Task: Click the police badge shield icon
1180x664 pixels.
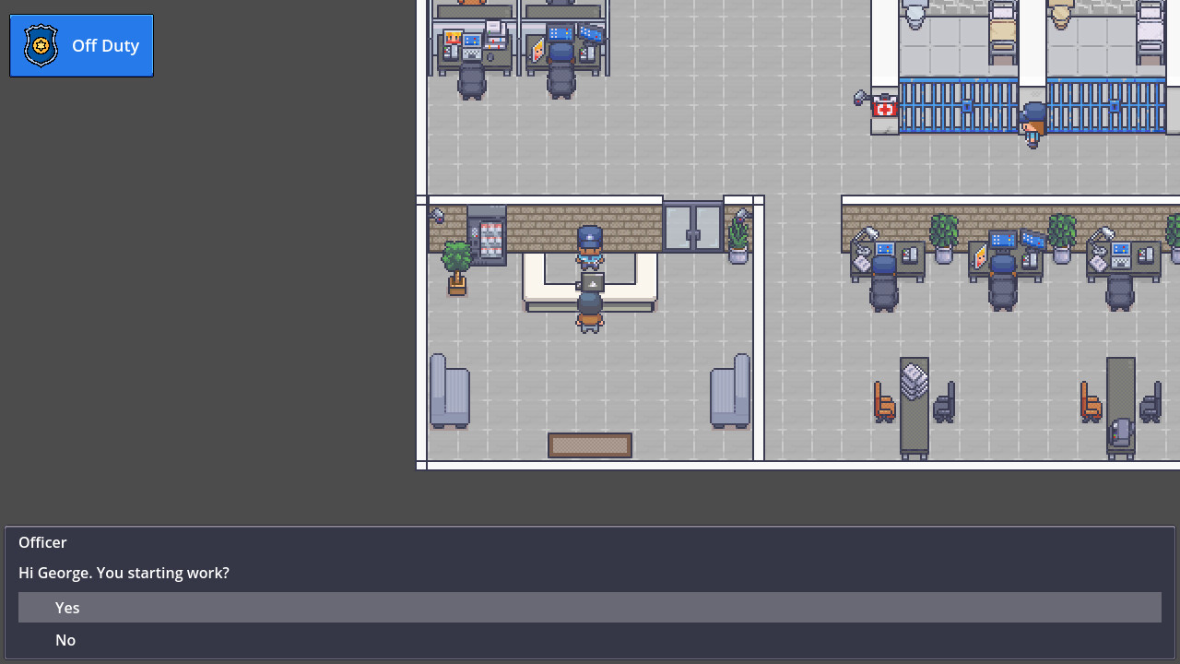Action: [40, 45]
